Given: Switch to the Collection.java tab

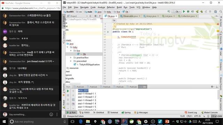Looking at the screenshot, I should coord(187,16).
